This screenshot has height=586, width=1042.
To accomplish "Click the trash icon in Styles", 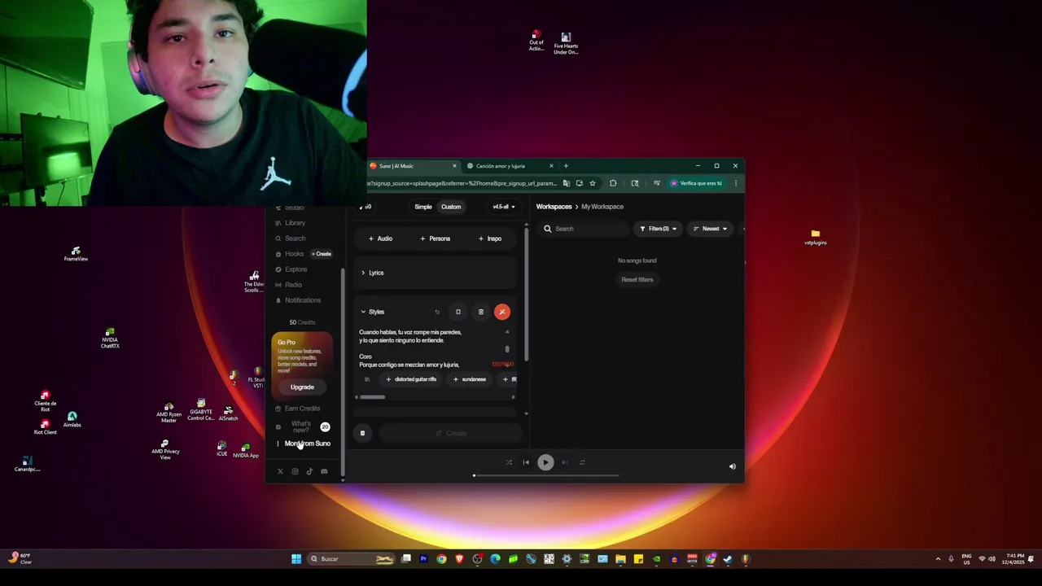I will (x=480, y=312).
